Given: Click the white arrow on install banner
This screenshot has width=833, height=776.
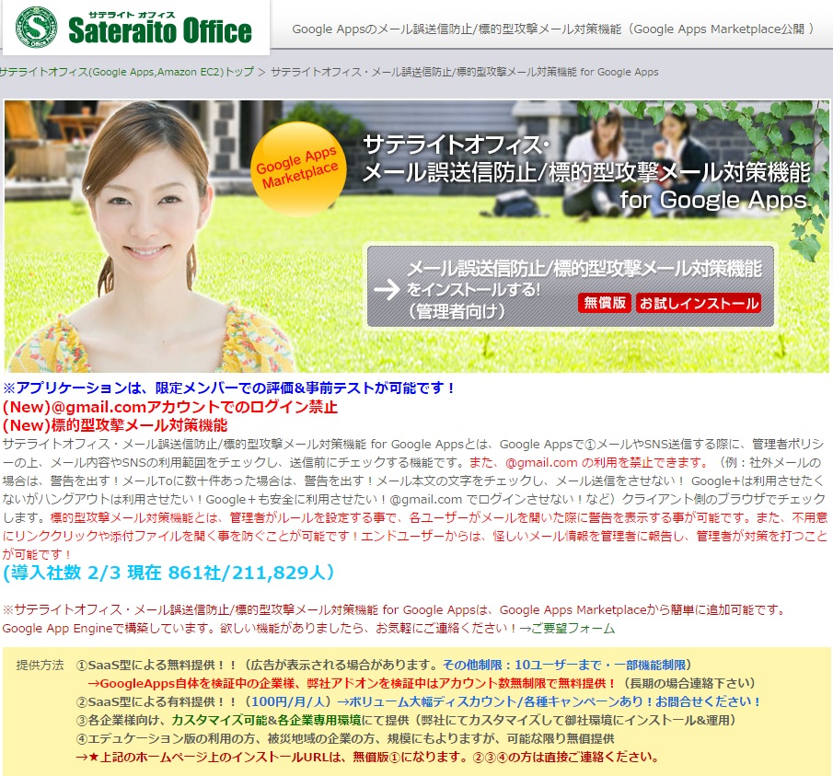Looking at the screenshot, I should click(x=387, y=289).
